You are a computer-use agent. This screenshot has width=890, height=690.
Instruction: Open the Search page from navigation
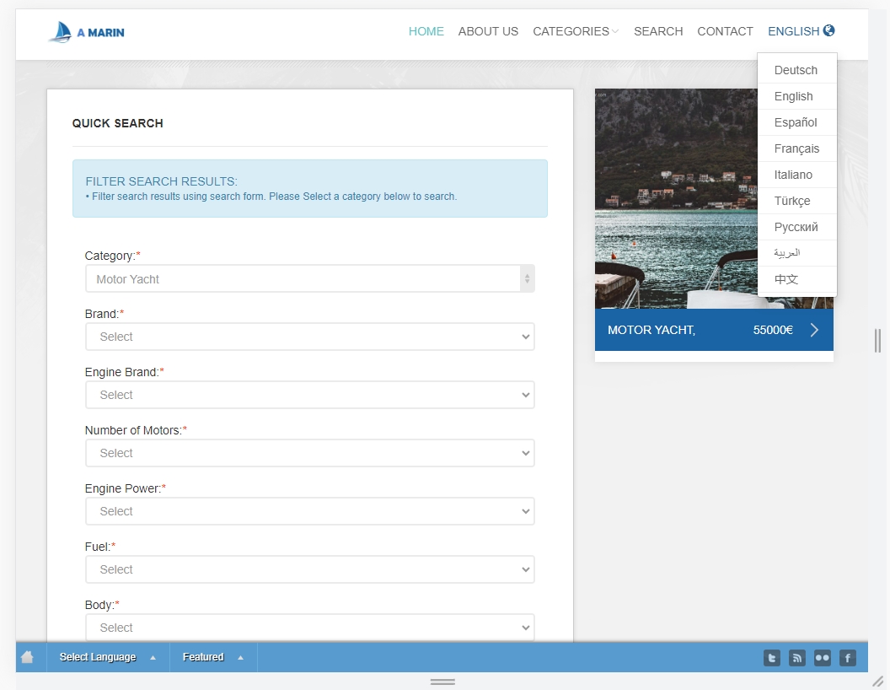pos(658,31)
